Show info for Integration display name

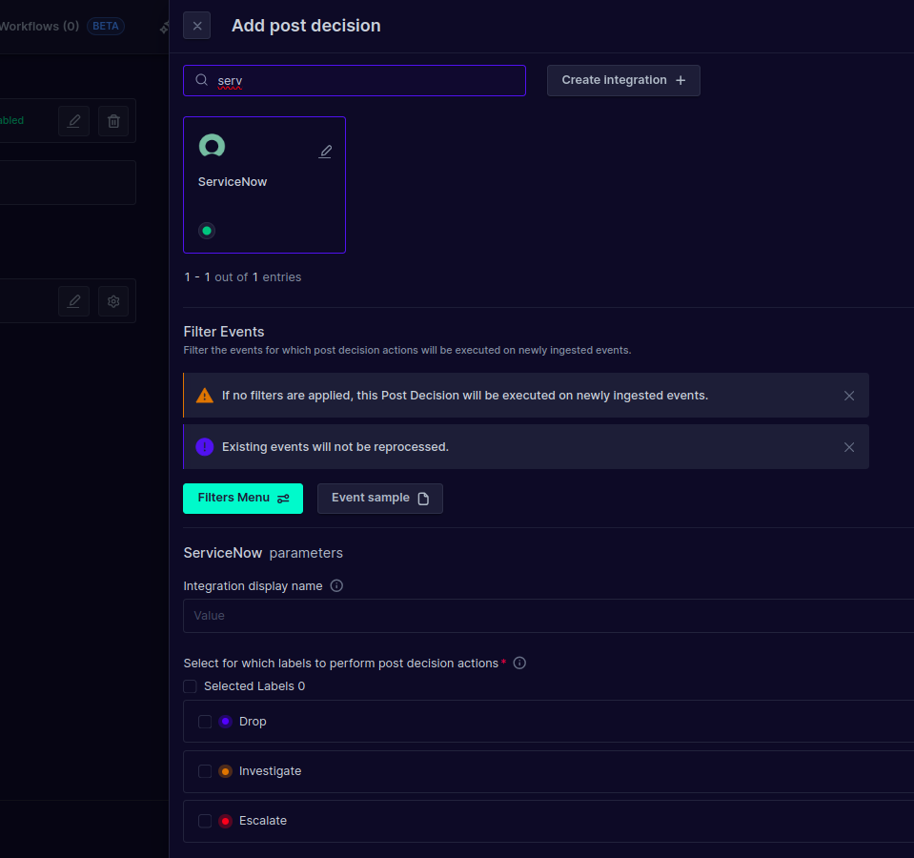click(336, 585)
